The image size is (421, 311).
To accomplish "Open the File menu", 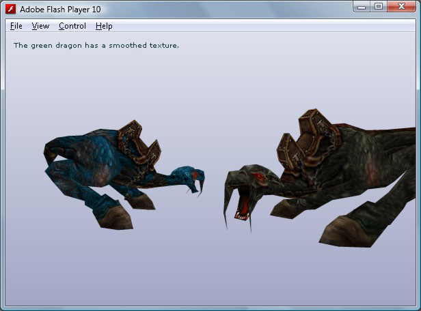I will [x=16, y=26].
